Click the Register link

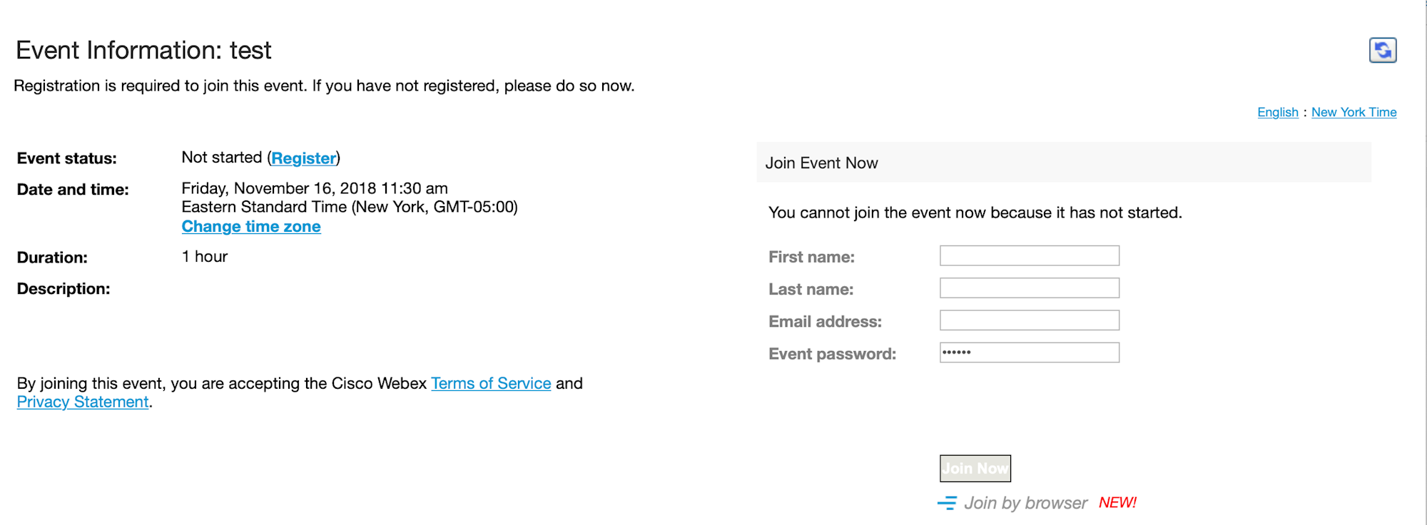click(x=303, y=158)
